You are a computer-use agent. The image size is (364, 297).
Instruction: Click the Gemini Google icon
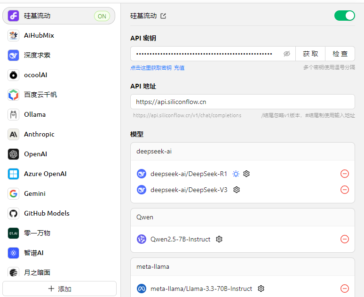[x=13, y=193]
